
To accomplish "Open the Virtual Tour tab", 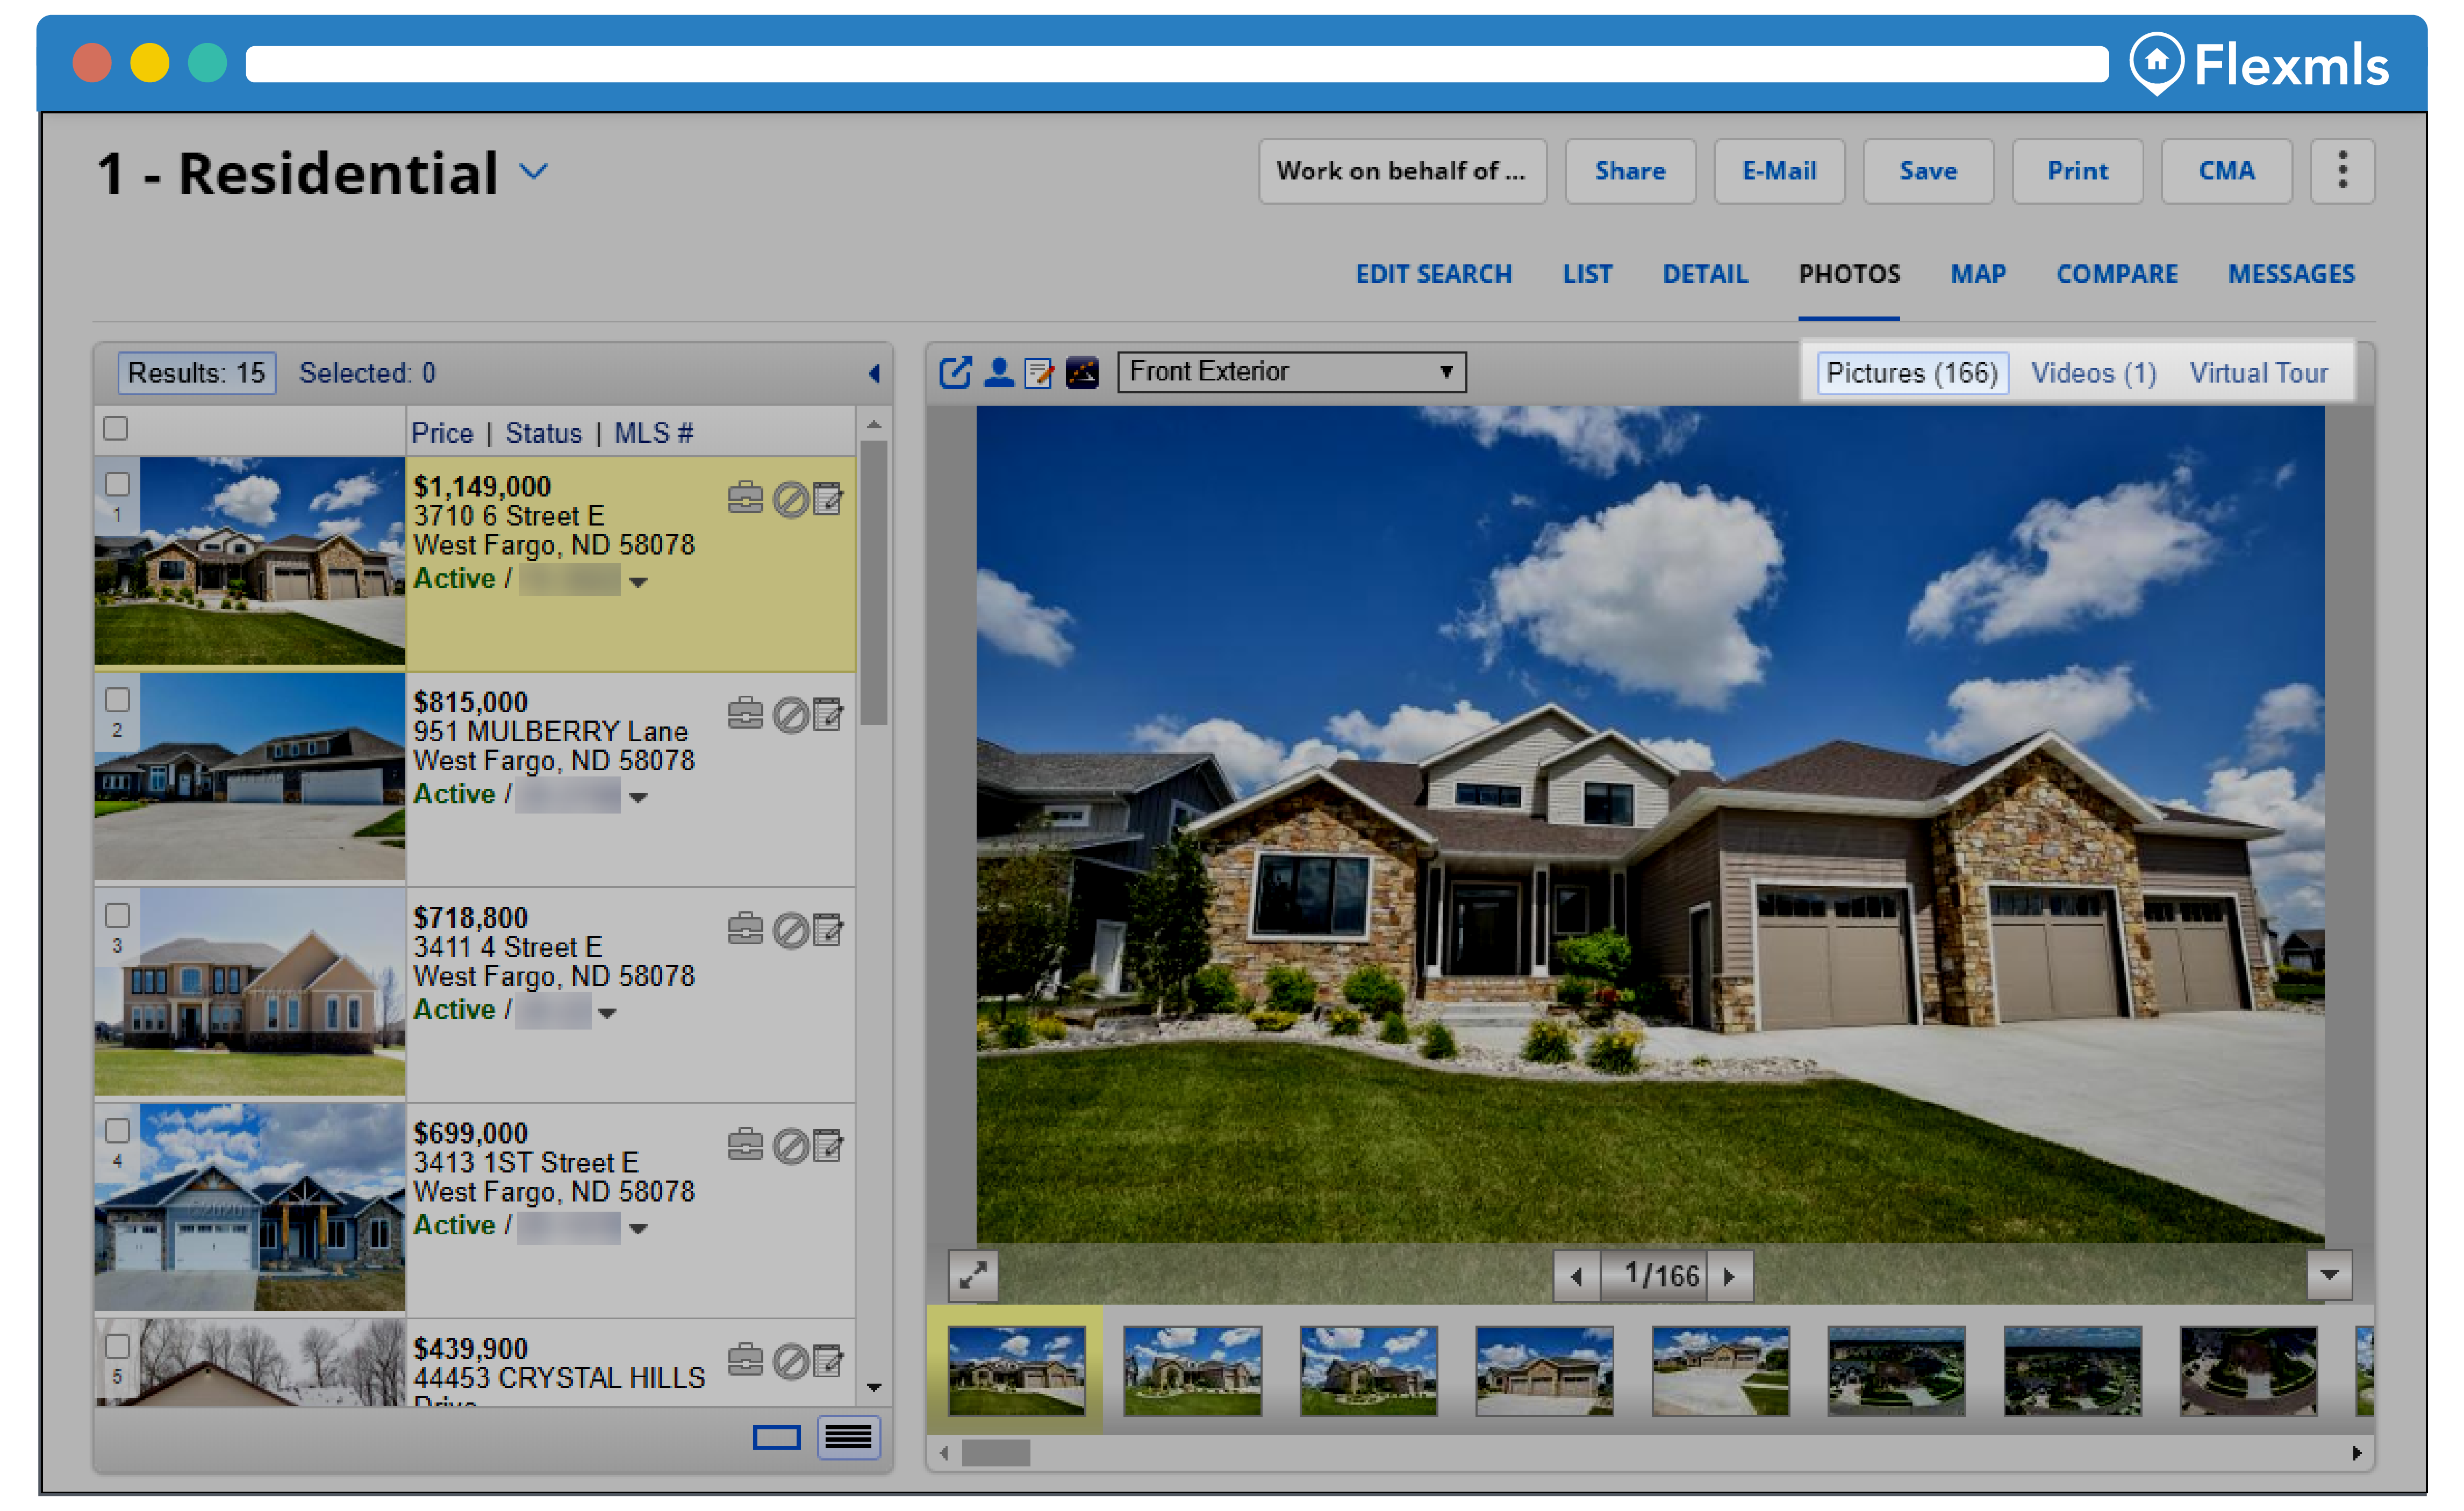I will point(2258,373).
